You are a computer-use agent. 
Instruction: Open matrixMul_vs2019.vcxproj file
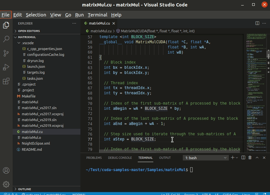pyautogui.click(x=46, y=126)
